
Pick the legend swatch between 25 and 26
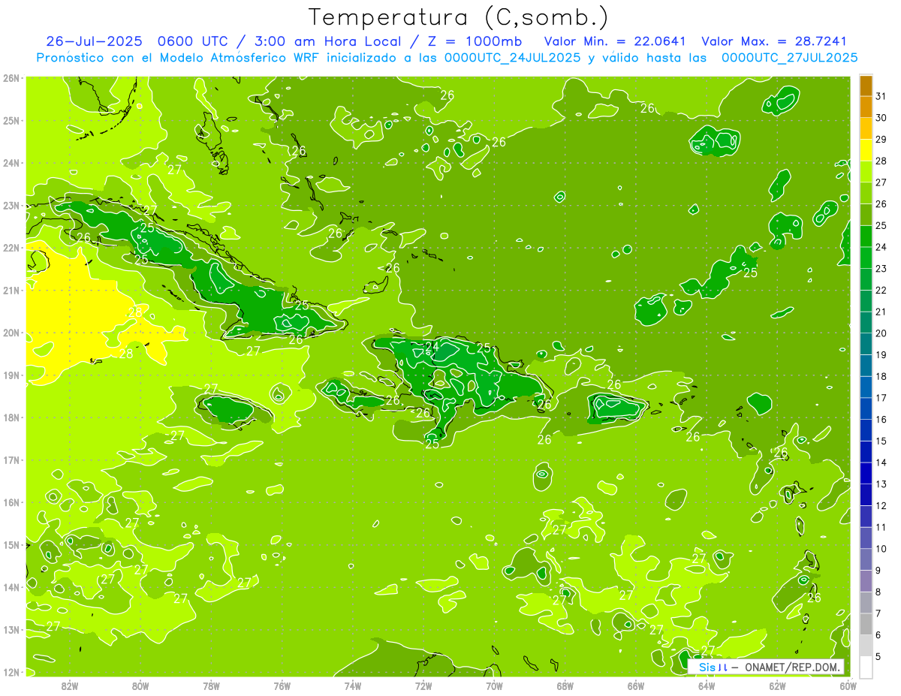tap(866, 215)
